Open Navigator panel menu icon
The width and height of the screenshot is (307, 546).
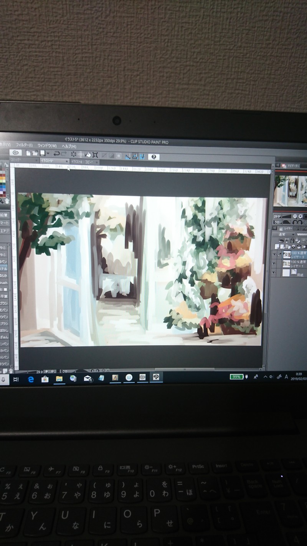click(277, 165)
